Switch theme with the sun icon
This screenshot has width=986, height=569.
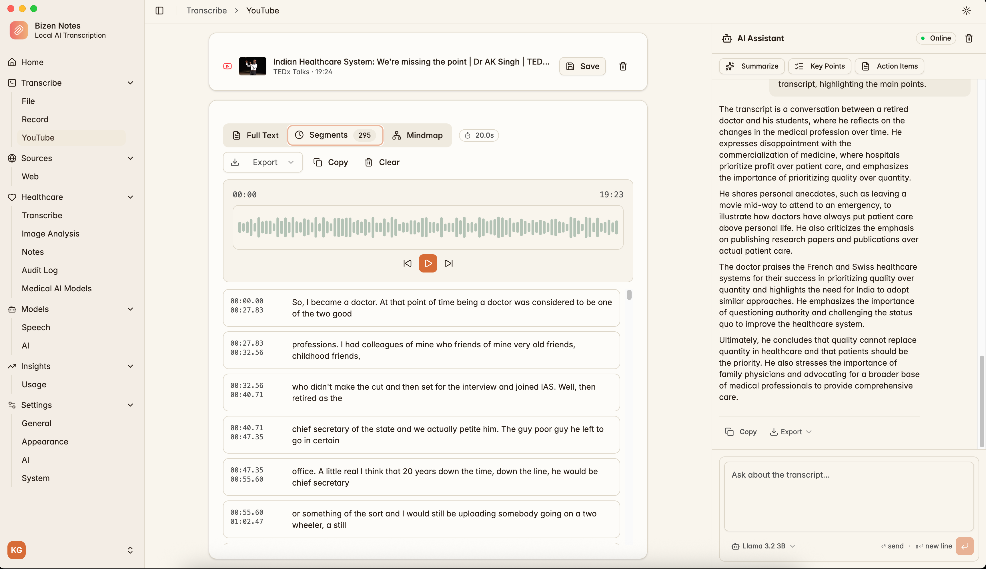pos(966,11)
